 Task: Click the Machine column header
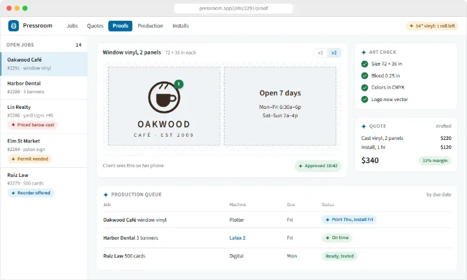point(237,205)
